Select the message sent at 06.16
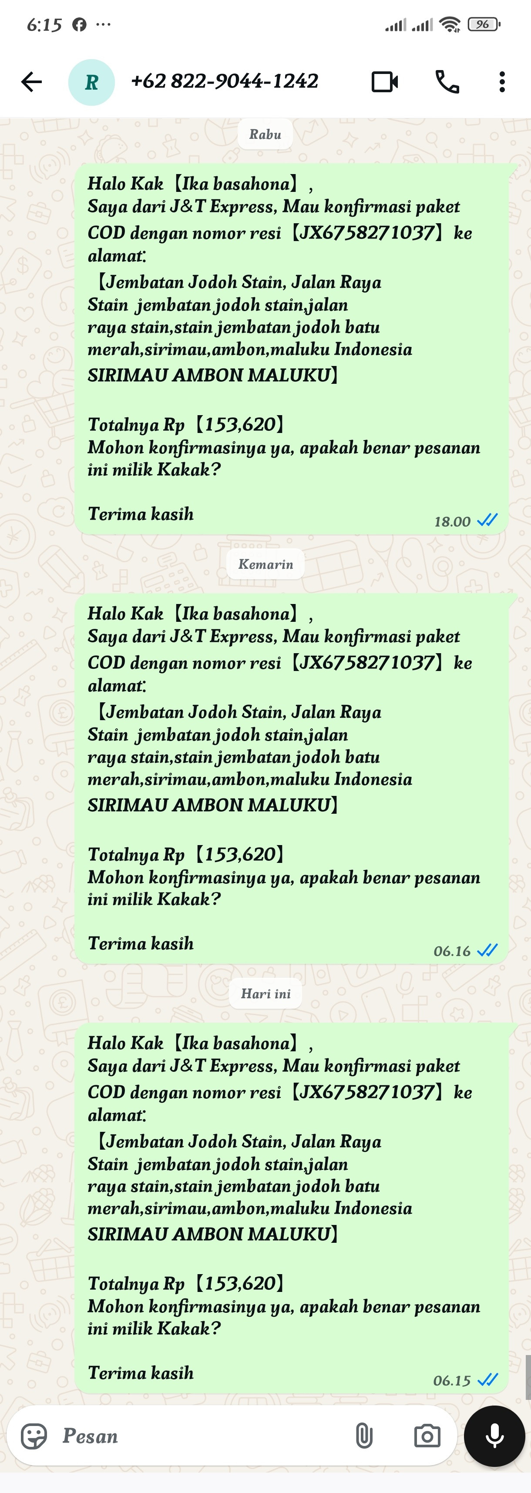The height and width of the screenshot is (1493, 531). point(292,778)
